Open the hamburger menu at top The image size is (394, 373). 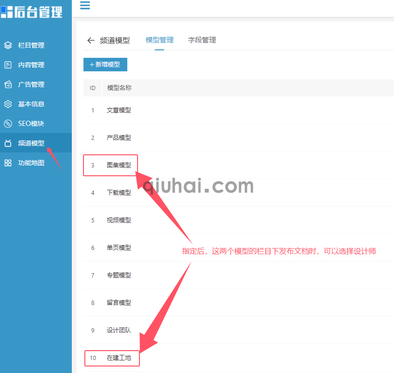click(x=84, y=6)
